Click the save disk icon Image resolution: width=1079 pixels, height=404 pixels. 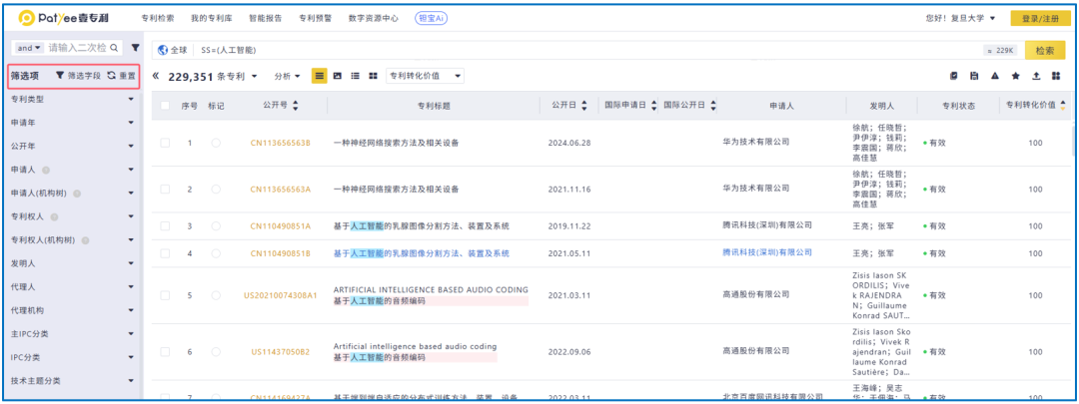[x=974, y=76]
